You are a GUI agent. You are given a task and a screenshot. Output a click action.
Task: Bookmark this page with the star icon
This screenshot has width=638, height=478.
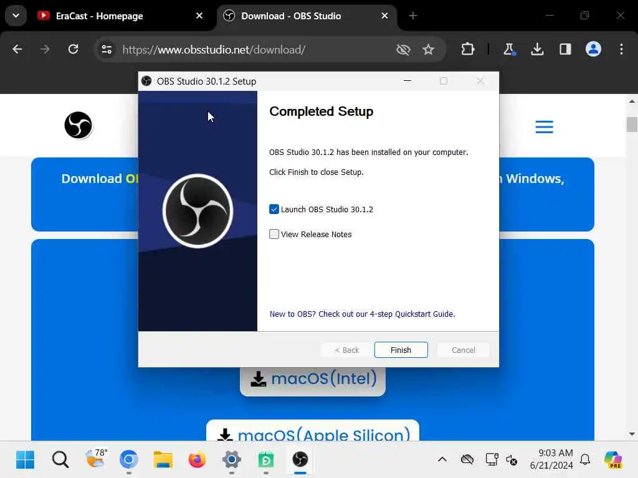coord(428,50)
